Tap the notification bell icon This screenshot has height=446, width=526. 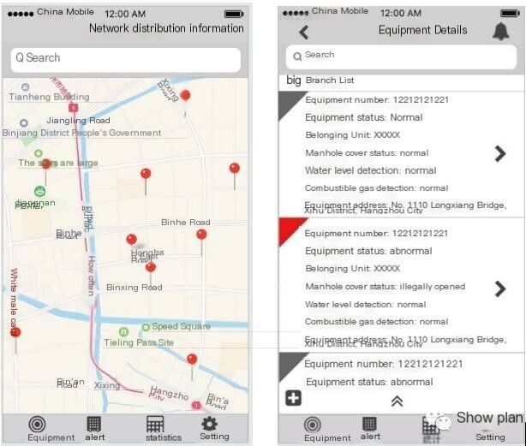(x=501, y=32)
